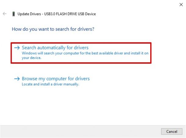Image resolution: width=186 pixels, height=138 pixels.
Task: Click the 'Locate and install a driver manually.' description
Action: pos(50,84)
